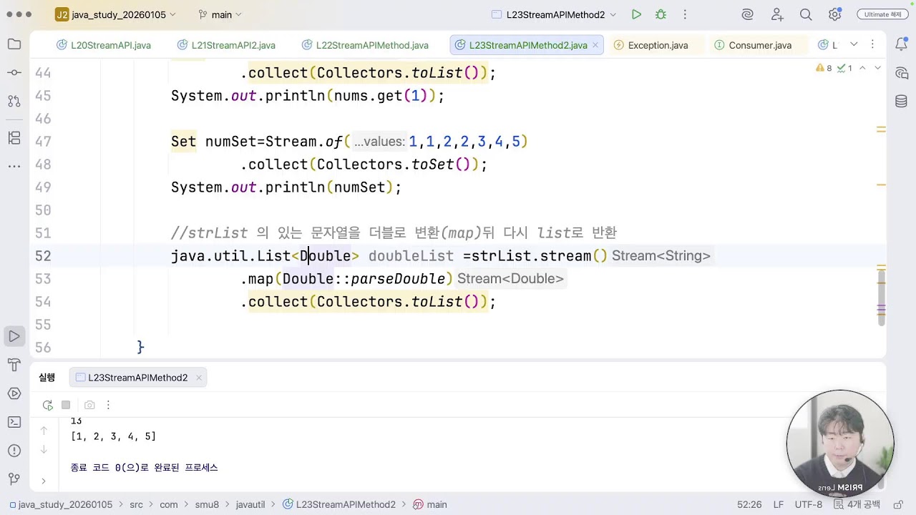
Task: Open the Project tool window folder icon
Action: [14, 44]
